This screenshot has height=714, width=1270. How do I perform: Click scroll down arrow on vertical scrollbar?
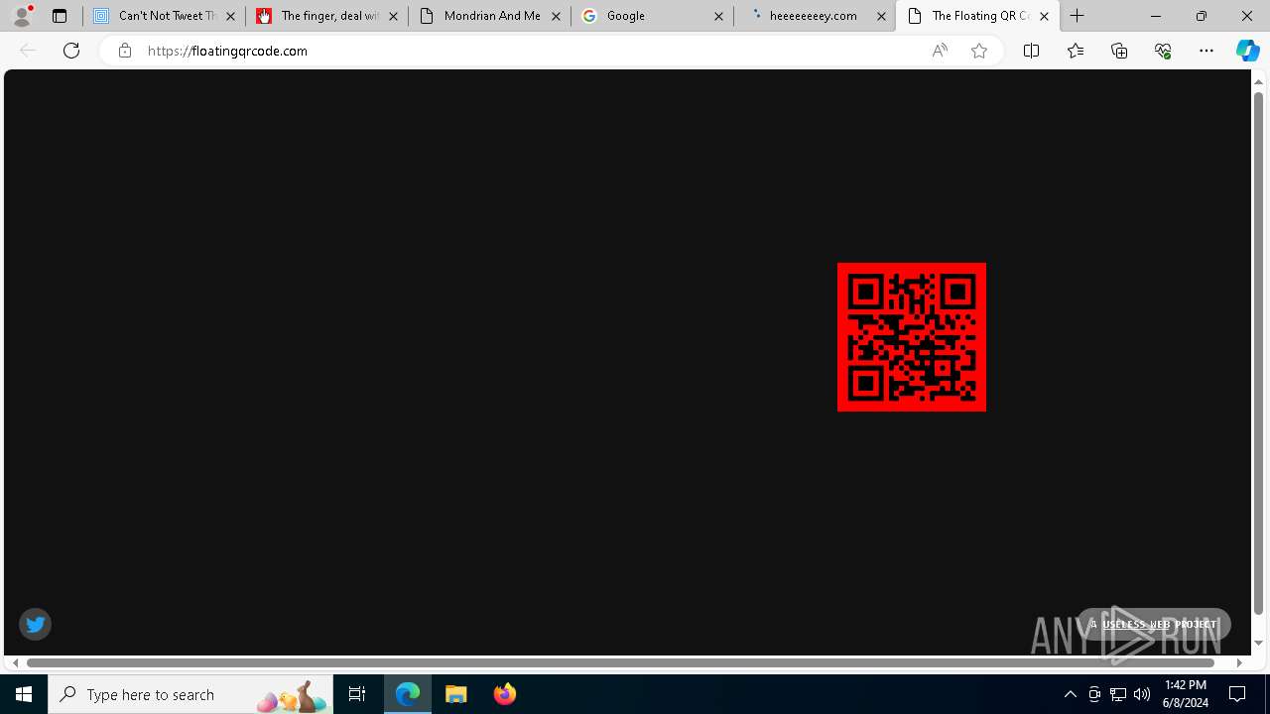point(1259,643)
